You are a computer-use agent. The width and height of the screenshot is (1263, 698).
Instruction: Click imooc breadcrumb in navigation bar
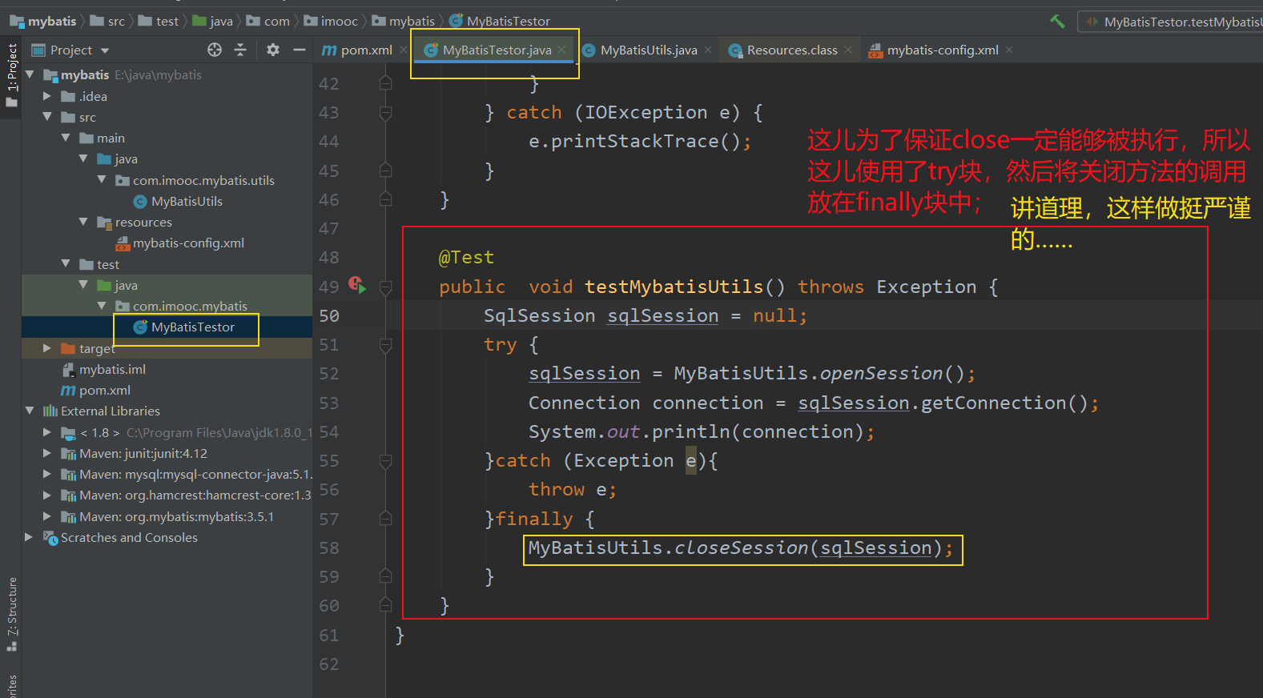(x=331, y=22)
